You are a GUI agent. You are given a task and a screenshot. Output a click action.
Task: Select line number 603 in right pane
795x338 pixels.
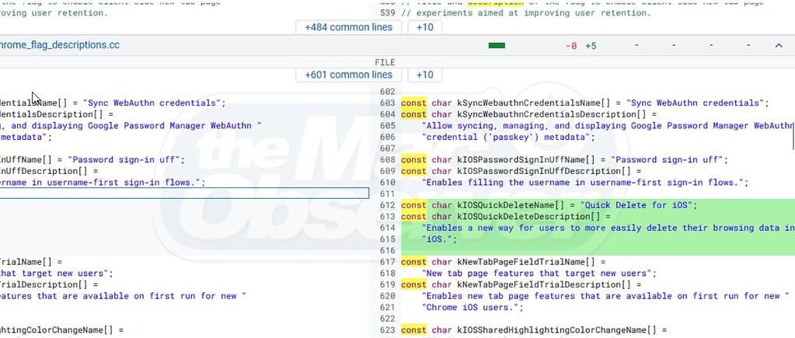point(387,103)
